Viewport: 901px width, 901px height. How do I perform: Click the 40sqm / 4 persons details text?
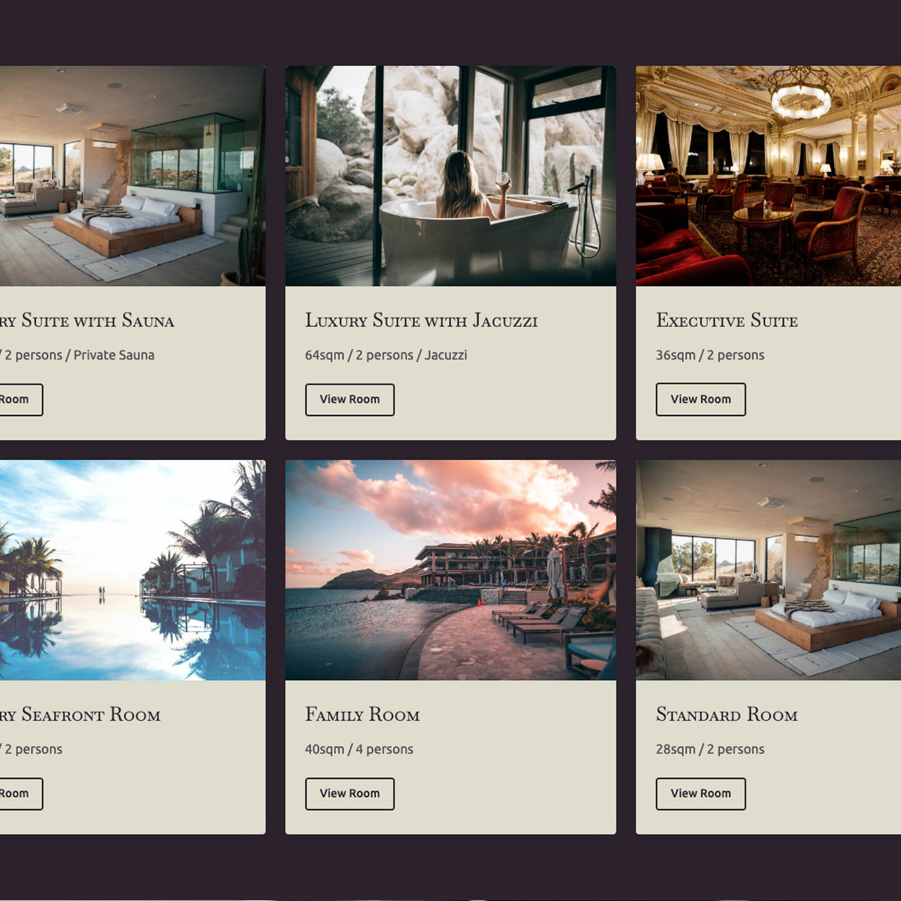359,749
